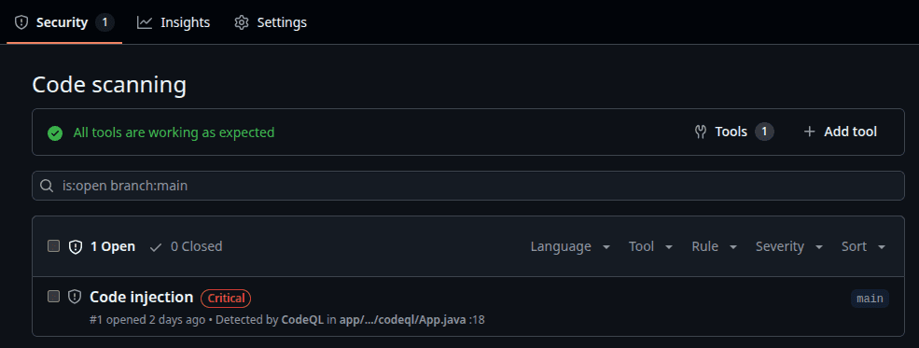Click the Security shield icon
This screenshot has height=348, width=919.
(x=21, y=22)
